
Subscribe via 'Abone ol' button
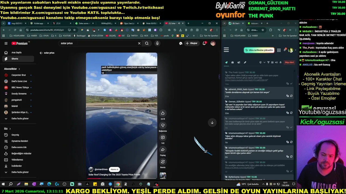coord(114,169)
